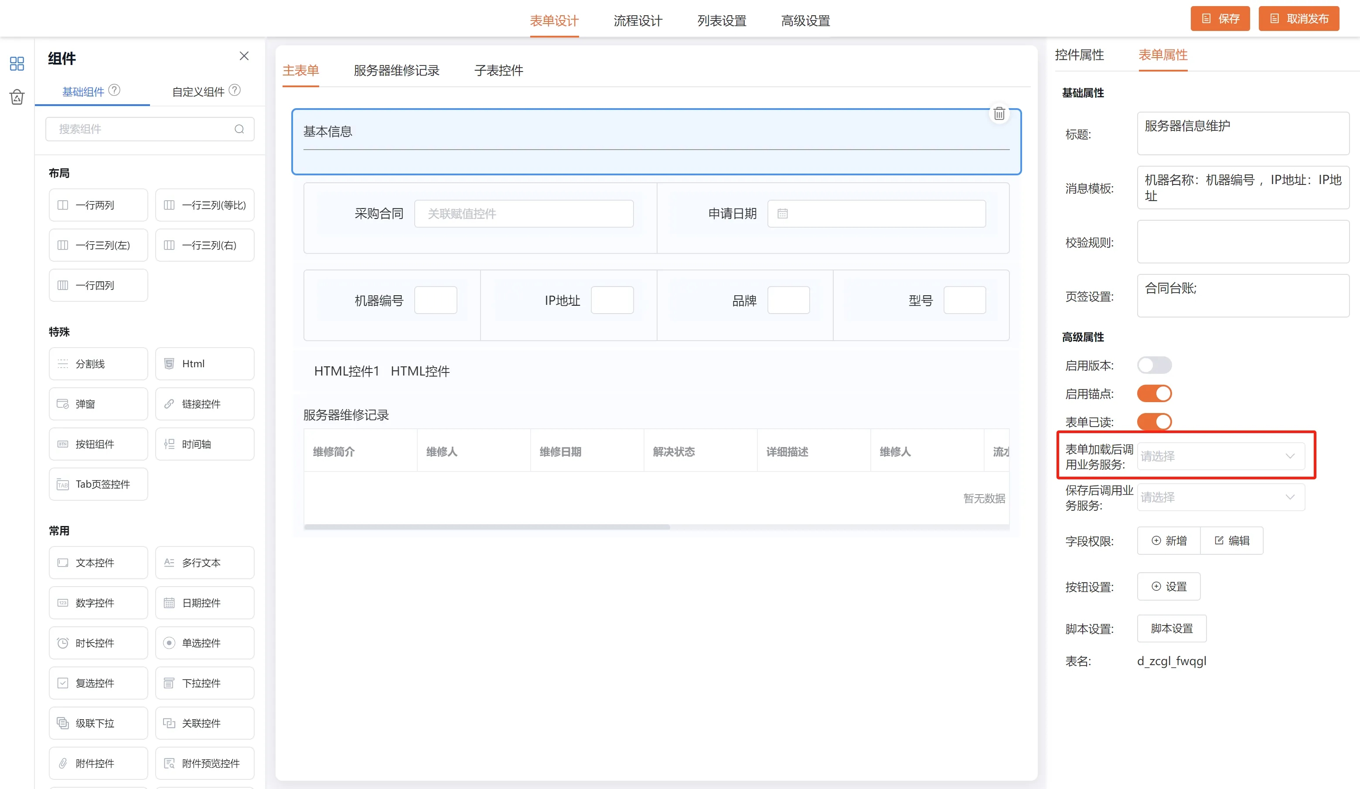Expand 保存后调用业务服务 dropdown
Viewport: 1360px width, 789px height.
pyautogui.click(x=1221, y=497)
